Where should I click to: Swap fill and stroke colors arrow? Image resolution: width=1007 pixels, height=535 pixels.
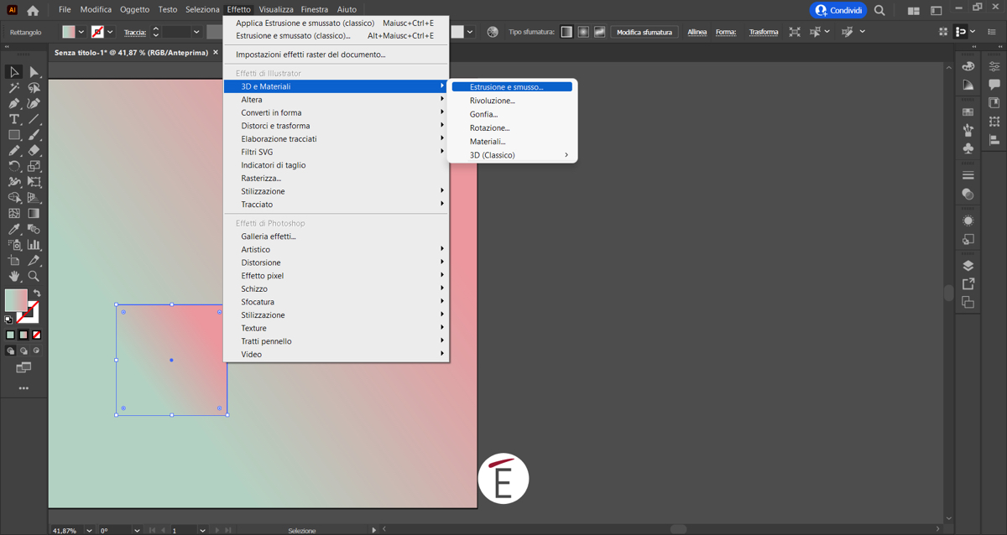tap(36, 293)
